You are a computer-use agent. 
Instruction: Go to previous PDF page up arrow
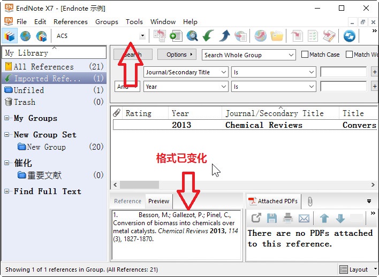324,218
